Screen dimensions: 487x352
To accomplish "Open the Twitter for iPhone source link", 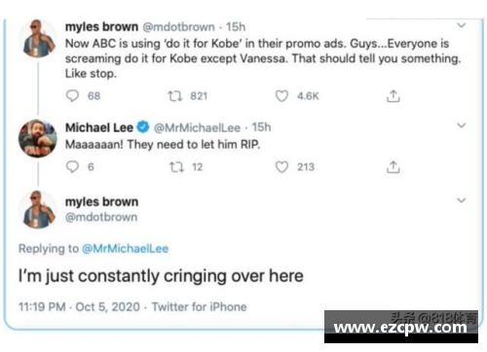I will pos(200,306).
